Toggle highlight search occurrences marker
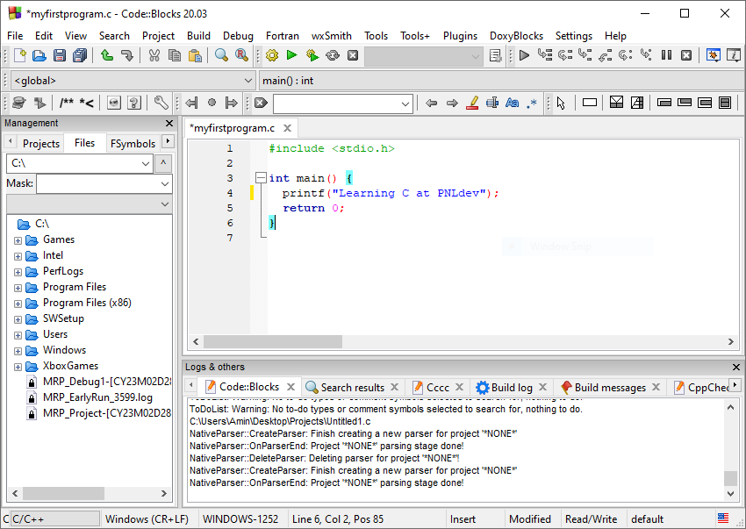This screenshot has height=529, width=746. (472, 103)
